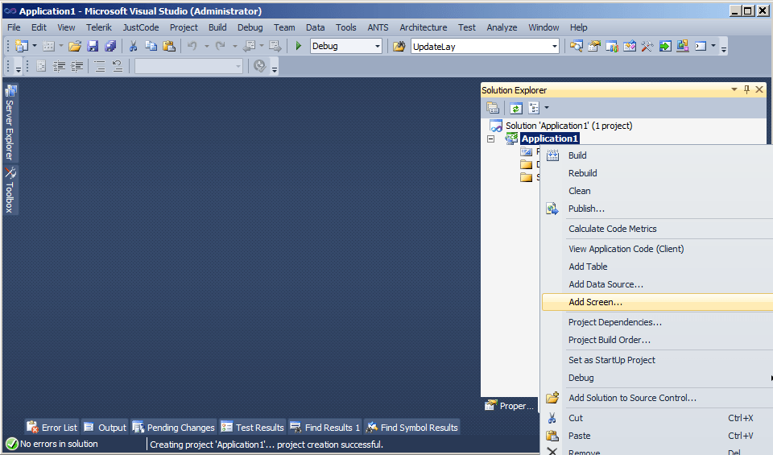Click the Toolbox hammer-and-wrench toolbar icon
Screen dimensions: 773x455
647,47
